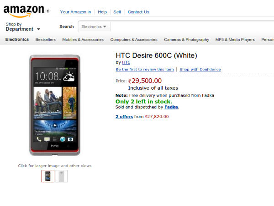Open MP3 & Media Players category
The height and width of the screenshot is (206, 274).
click(x=235, y=40)
